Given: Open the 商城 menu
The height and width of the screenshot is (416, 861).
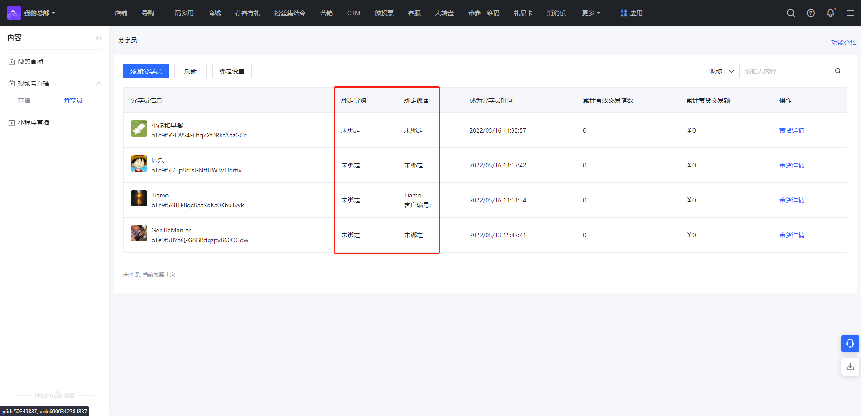Looking at the screenshot, I should coord(214,13).
